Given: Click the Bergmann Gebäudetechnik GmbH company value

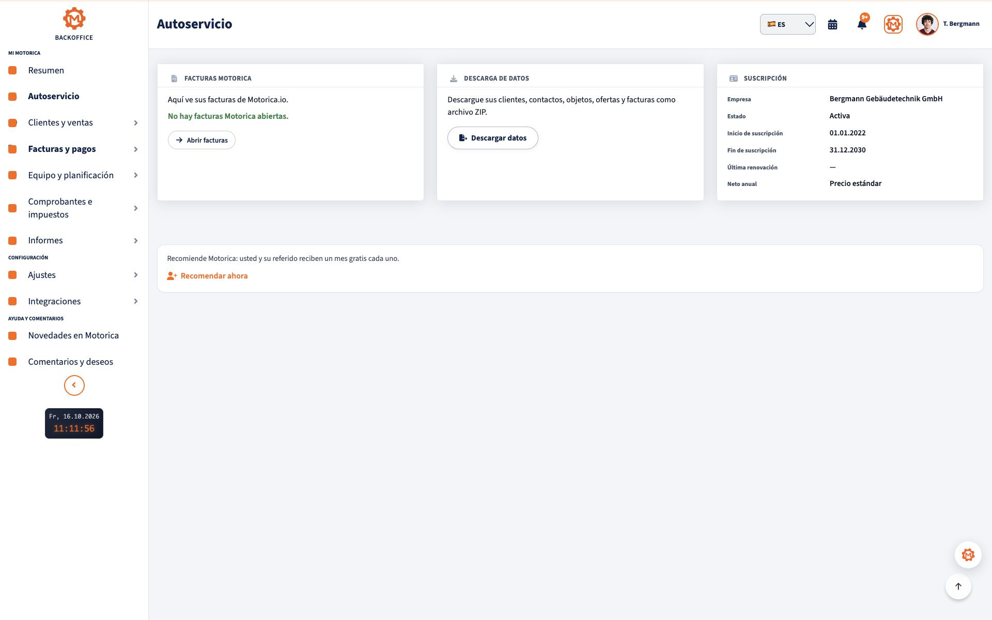Looking at the screenshot, I should [x=886, y=99].
